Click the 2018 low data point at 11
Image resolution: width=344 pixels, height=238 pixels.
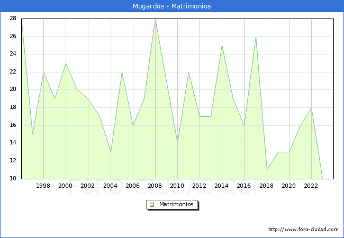[267, 170]
